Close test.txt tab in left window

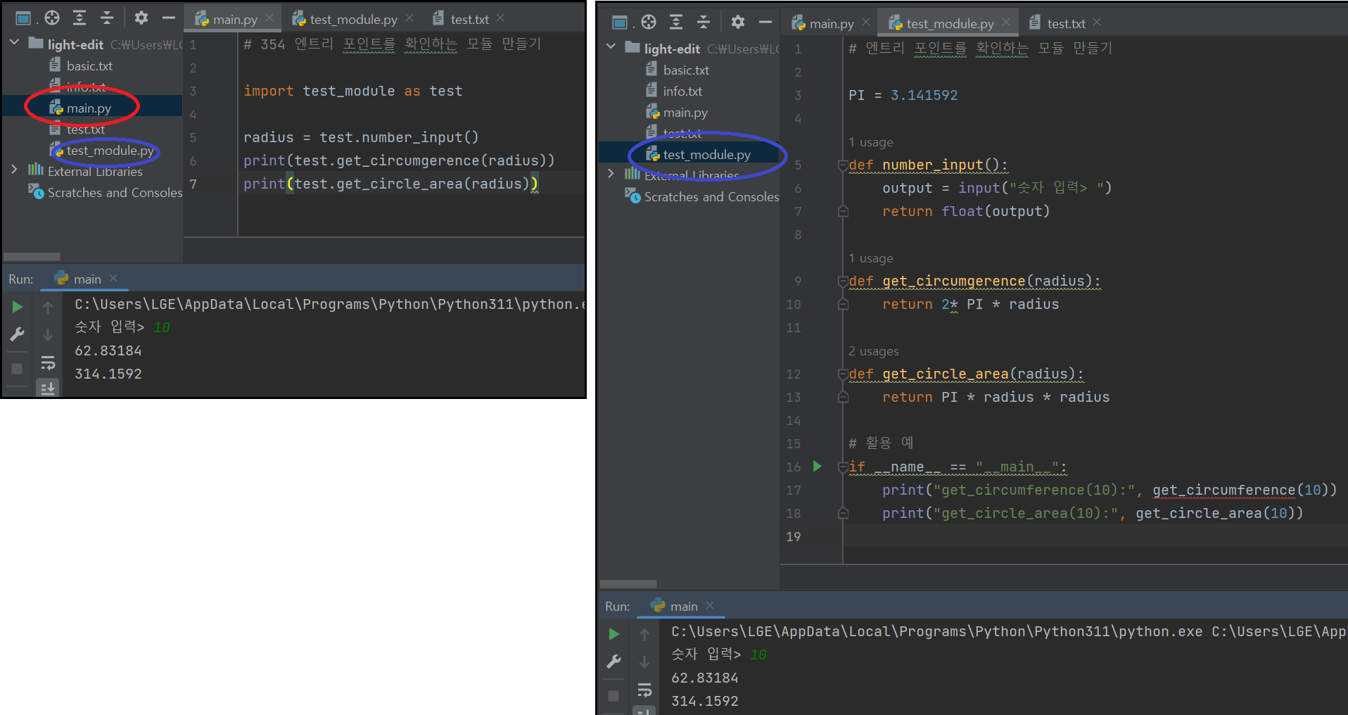tap(500, 18)
